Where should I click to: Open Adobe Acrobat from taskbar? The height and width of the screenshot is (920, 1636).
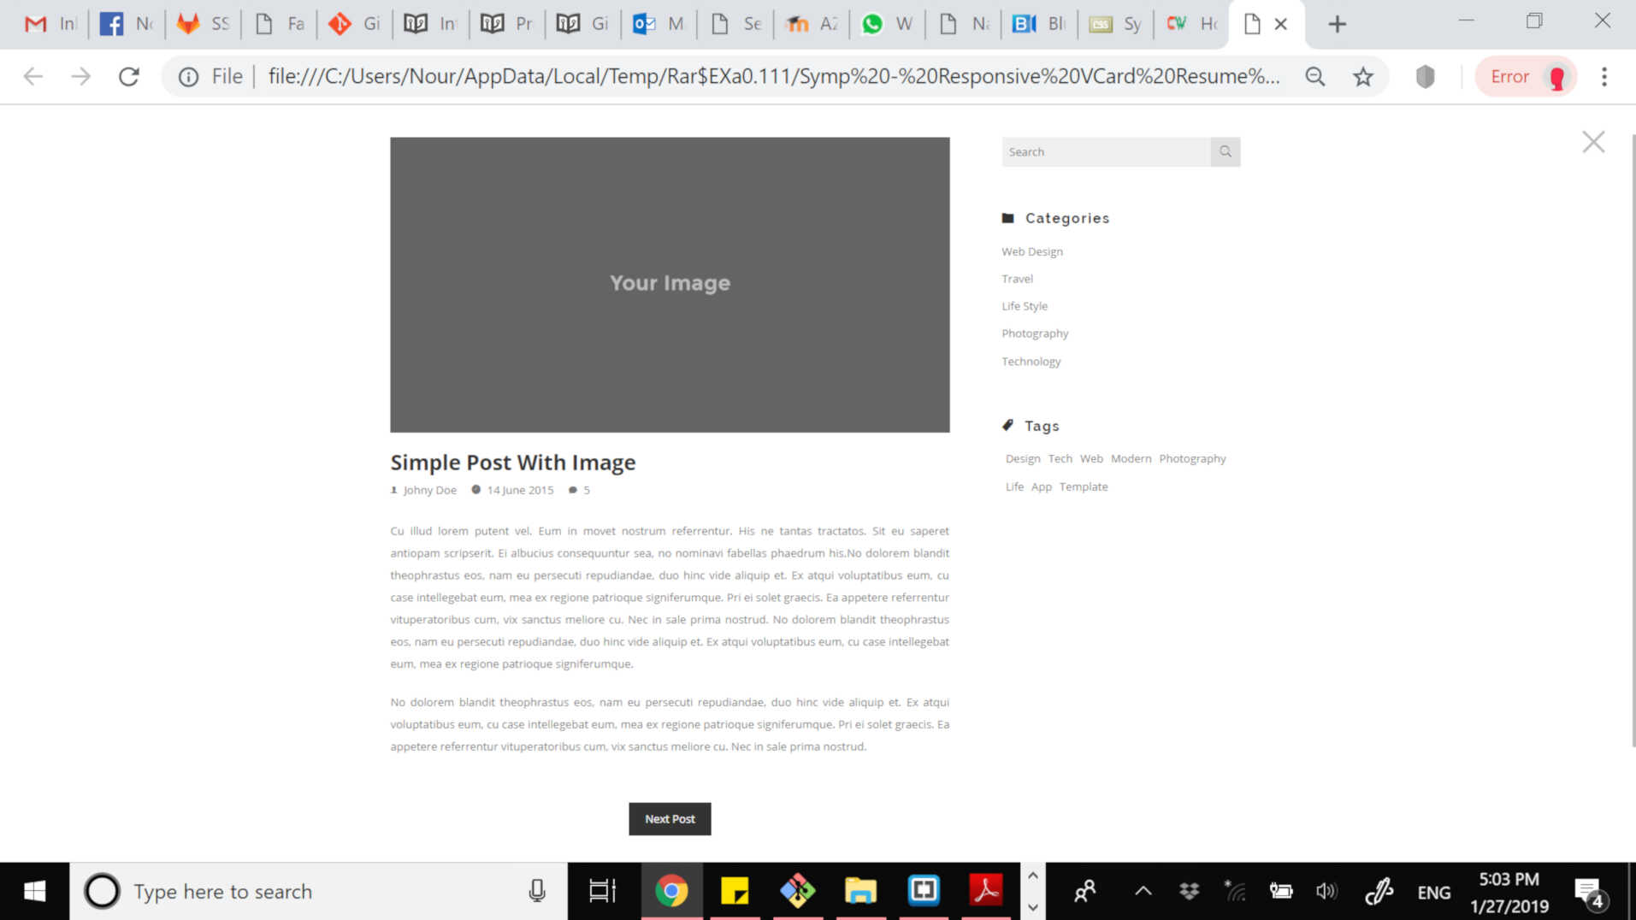(x=986, y=891)
